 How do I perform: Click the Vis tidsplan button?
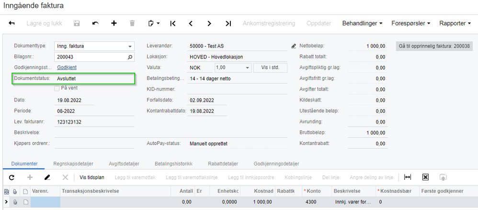pos(92,177)
